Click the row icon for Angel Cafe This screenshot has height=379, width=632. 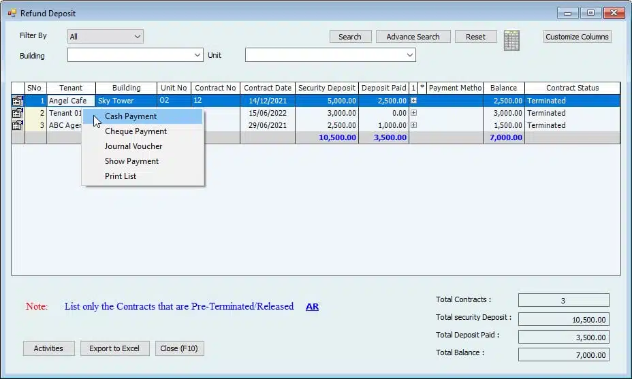click(18, 101)
